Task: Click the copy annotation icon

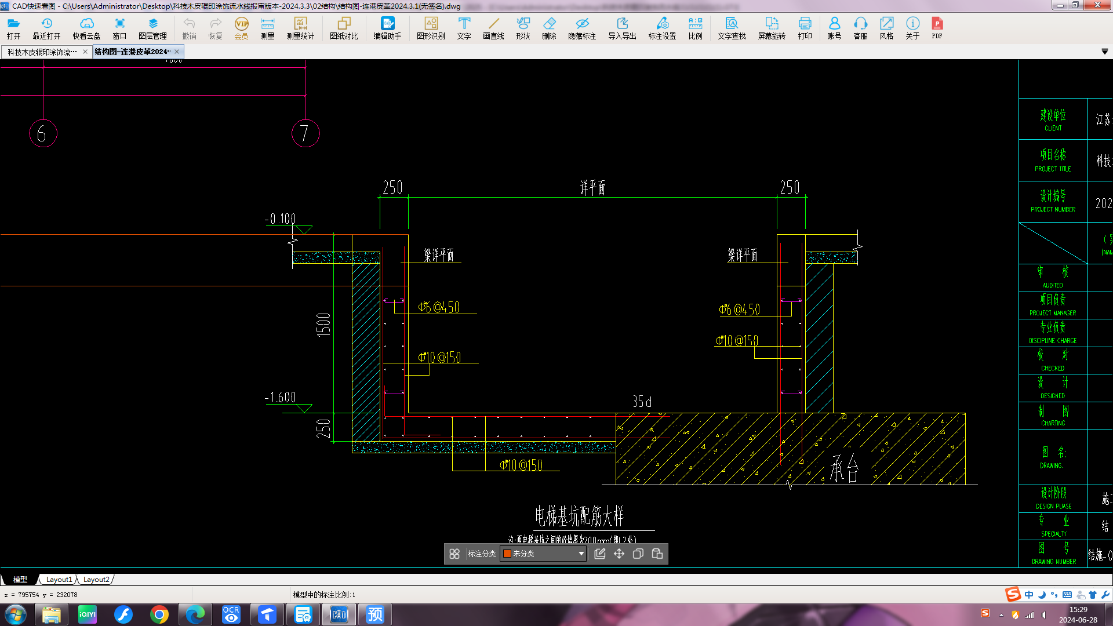Action: click(638, 554)
